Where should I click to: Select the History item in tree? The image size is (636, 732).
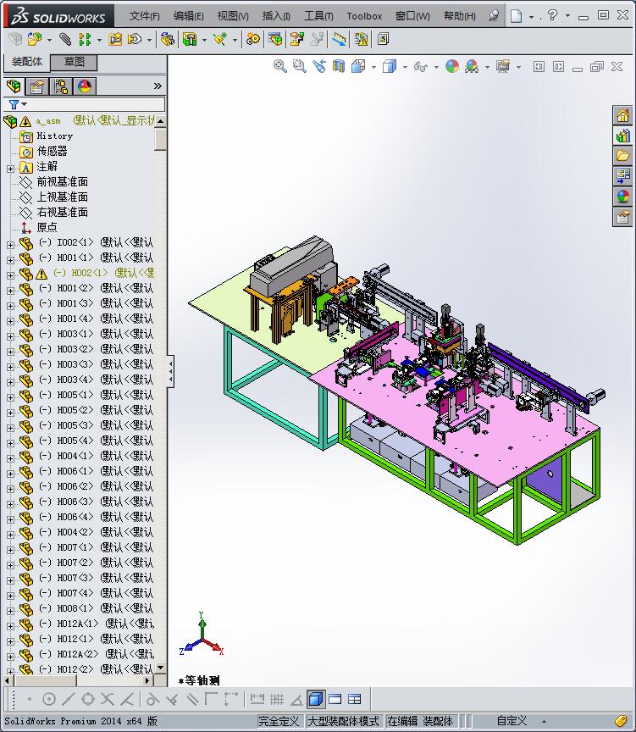tap(54, 136)
